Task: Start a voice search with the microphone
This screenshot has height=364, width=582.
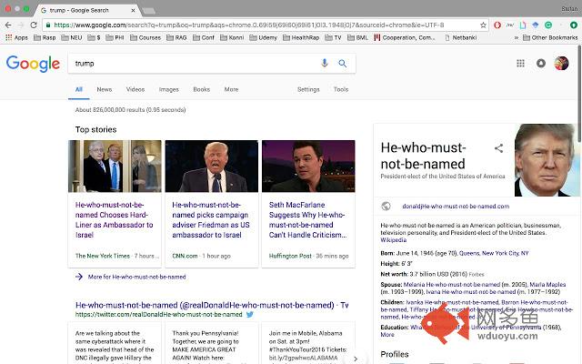Action: point(325,63)
